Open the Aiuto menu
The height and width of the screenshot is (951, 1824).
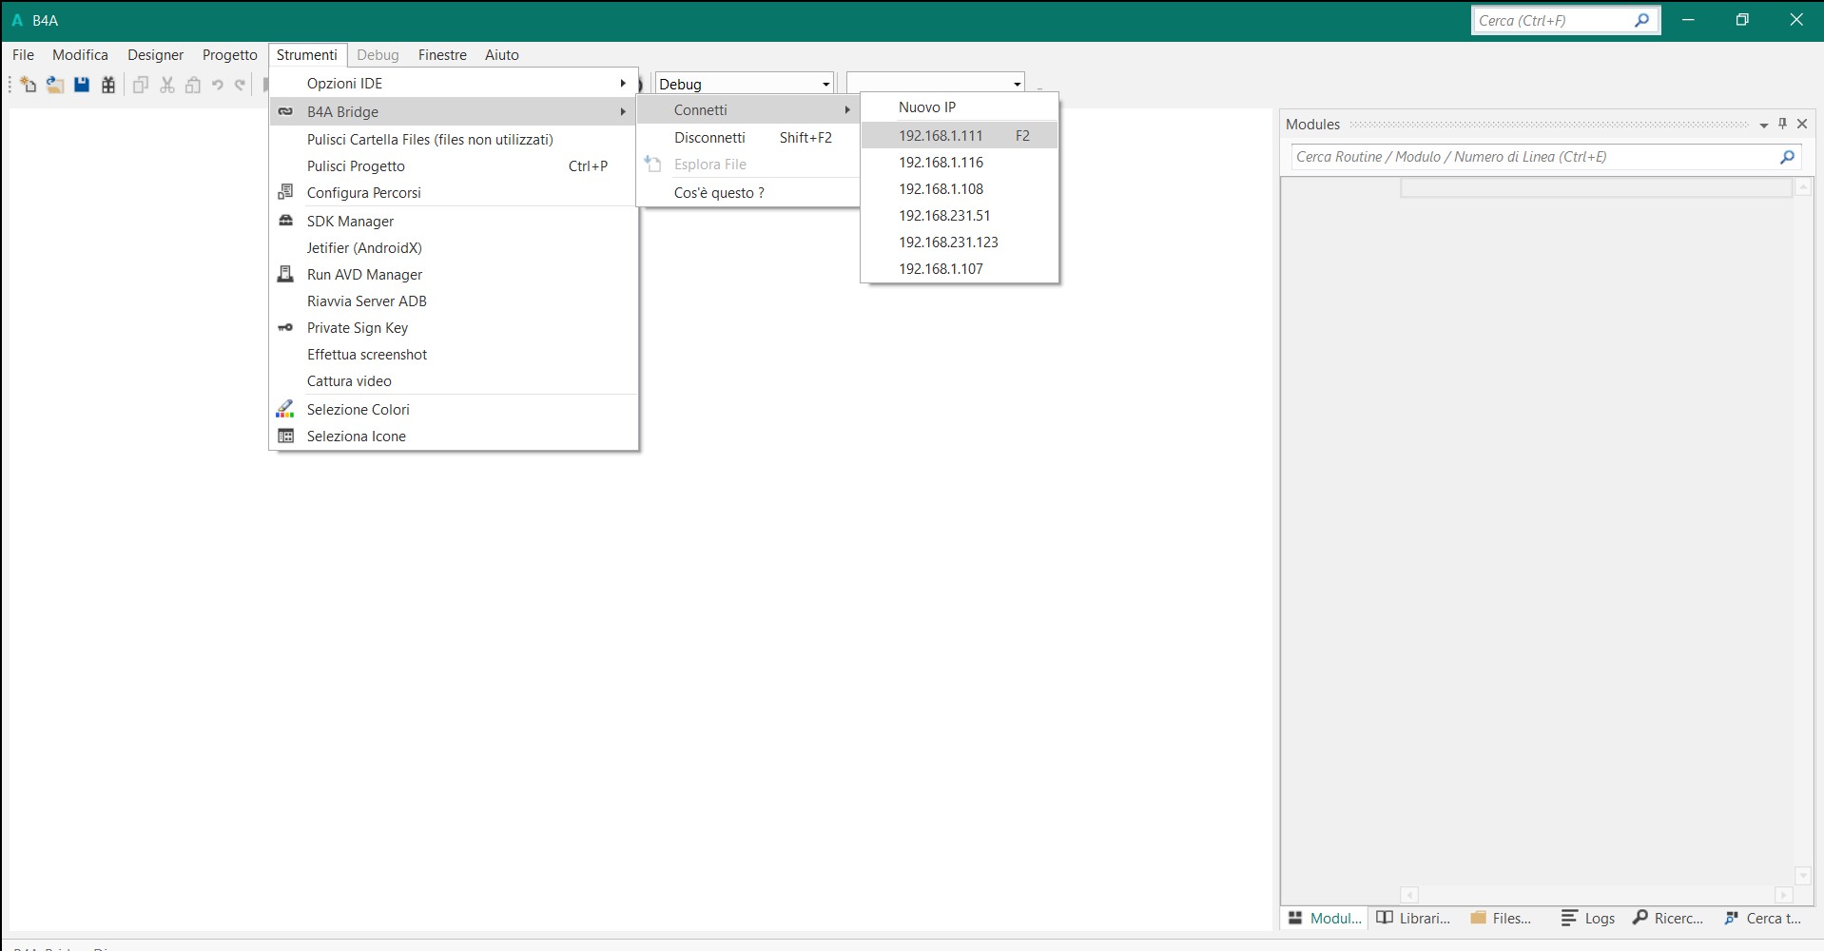coord(502,55)
